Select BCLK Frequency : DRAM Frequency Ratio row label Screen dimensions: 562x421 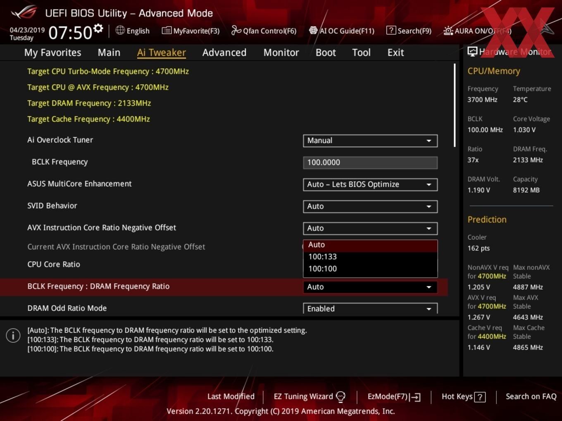pyautogui.click(x=98, y=286)
